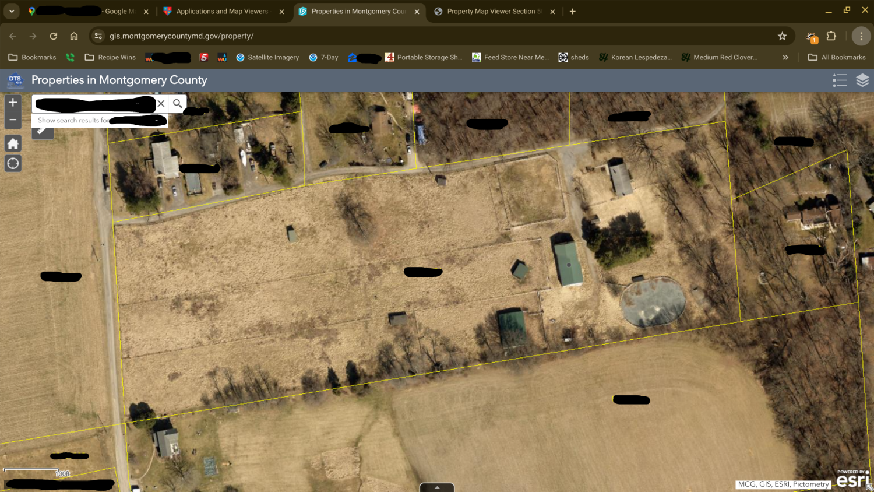
Task: Switch to the Applications and Map Viewers tab
Action: 221,11
